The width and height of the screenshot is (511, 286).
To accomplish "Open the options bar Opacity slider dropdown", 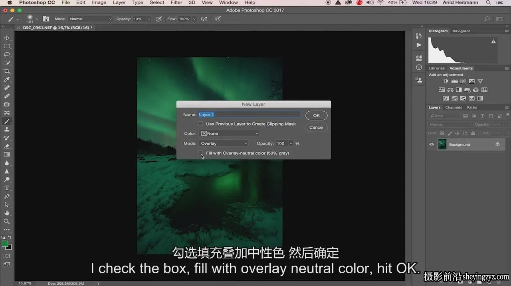I will 149,19.
